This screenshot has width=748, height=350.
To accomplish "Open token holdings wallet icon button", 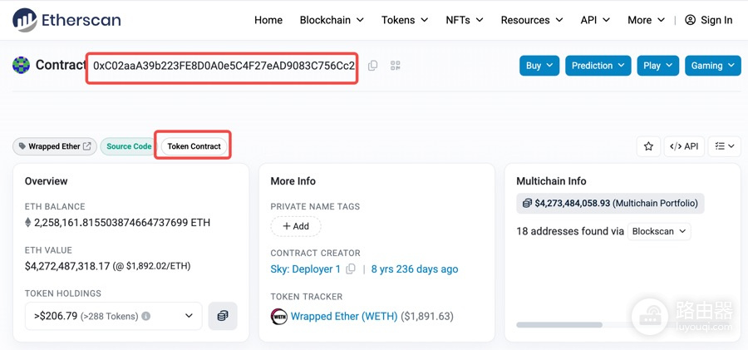I will click(x=223, y=316).
